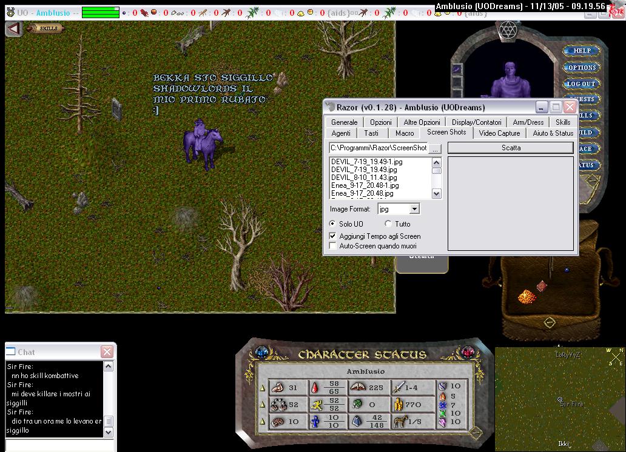Viewport: 626px width, 452px height.
Task: Click the gold stack icon showing 770
Action: (x=398, y=405)
